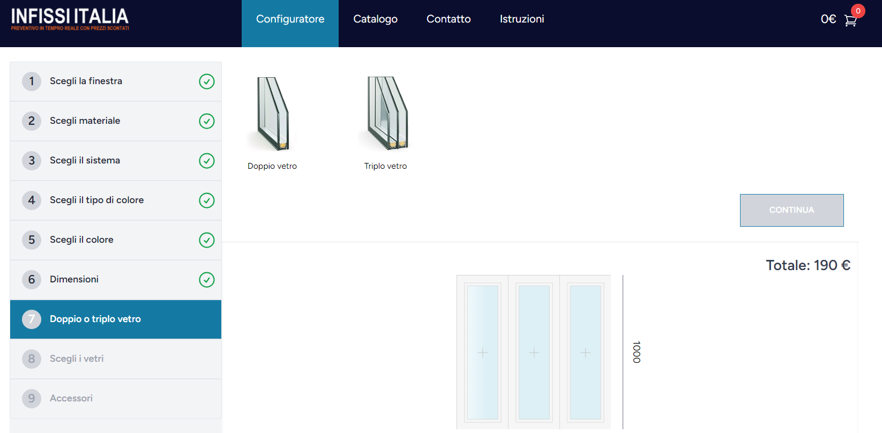Open the Scegli il sistema step
Viewport: 882px width, 433px height.
[85, 161]
